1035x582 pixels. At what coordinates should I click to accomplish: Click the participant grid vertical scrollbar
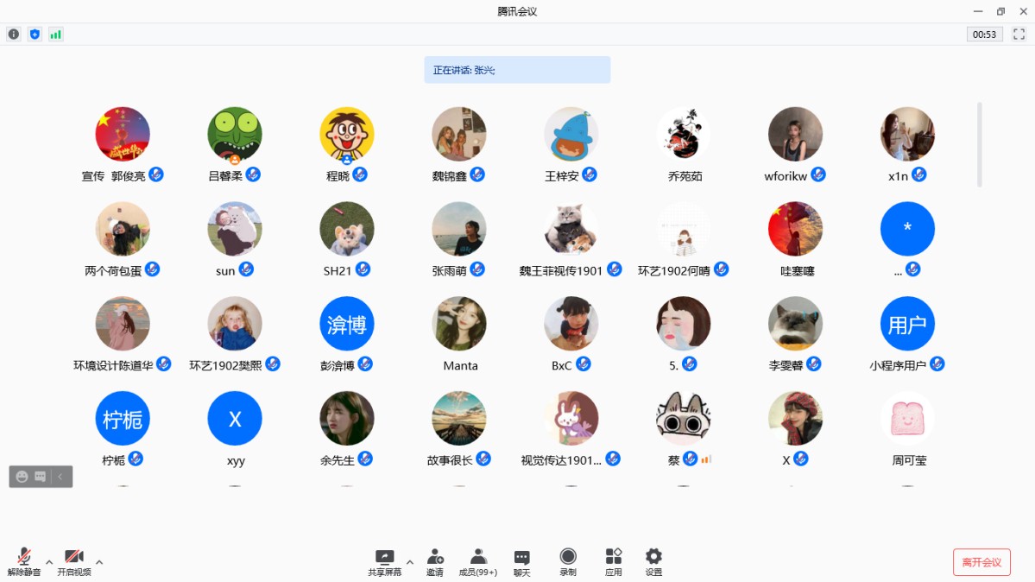[979, 144]
